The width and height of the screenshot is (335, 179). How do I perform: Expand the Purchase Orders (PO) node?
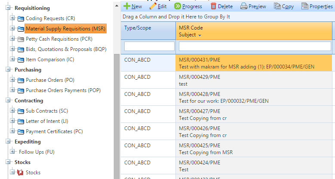click(12, 80)
